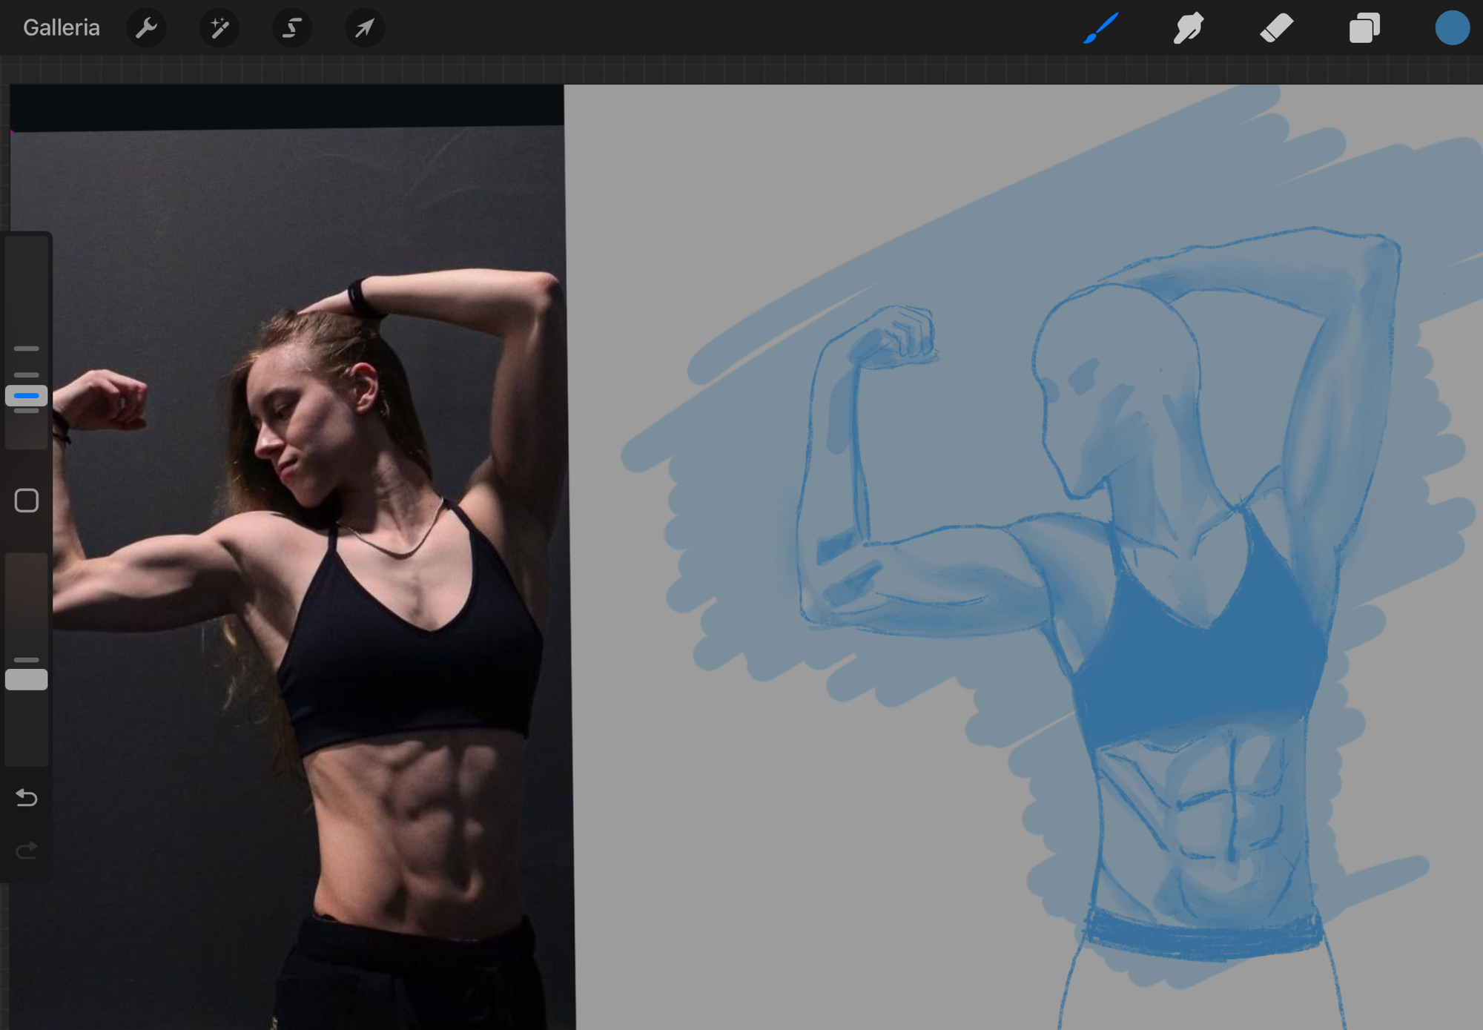Activate the Transform arrow tool
The height and width of the screenshot is (1030, 1483).
[365, 28]
